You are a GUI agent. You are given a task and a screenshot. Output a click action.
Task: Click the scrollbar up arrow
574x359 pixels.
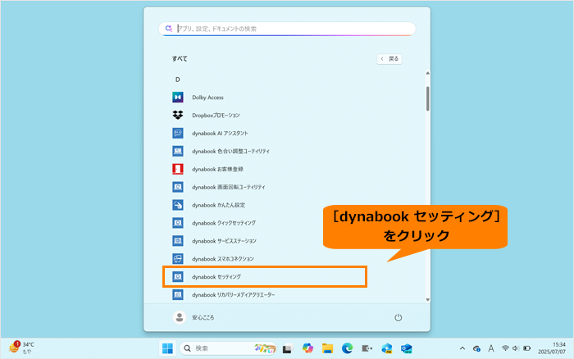tap(427, 73)
